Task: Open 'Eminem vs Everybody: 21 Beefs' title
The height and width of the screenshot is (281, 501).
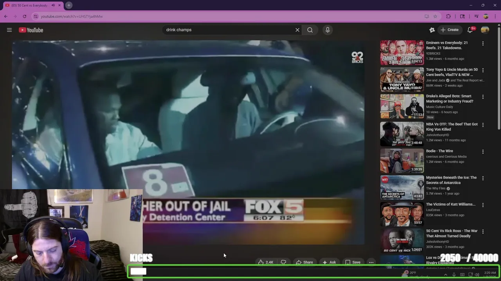Action: (x=447, y=45)
